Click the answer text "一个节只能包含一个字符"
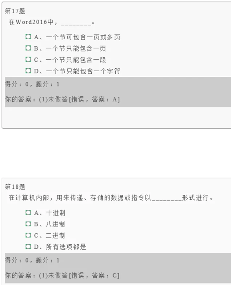Image resolution: width=231 pixels, height=285 pixels. tap(83, 71)
